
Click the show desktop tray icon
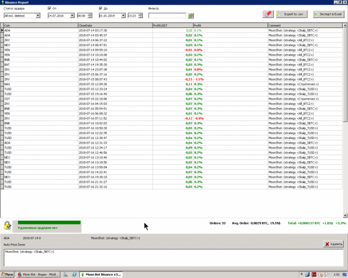tap(345, 274)
